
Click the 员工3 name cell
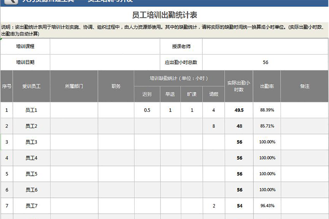pyautogui.click(x=32, y=142)
